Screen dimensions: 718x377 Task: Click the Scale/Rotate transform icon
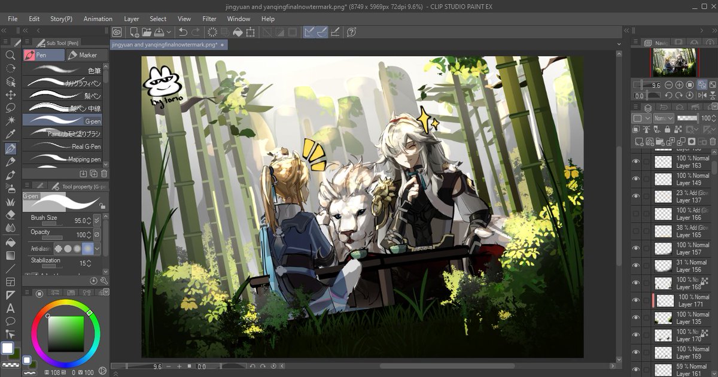point(251,32)
